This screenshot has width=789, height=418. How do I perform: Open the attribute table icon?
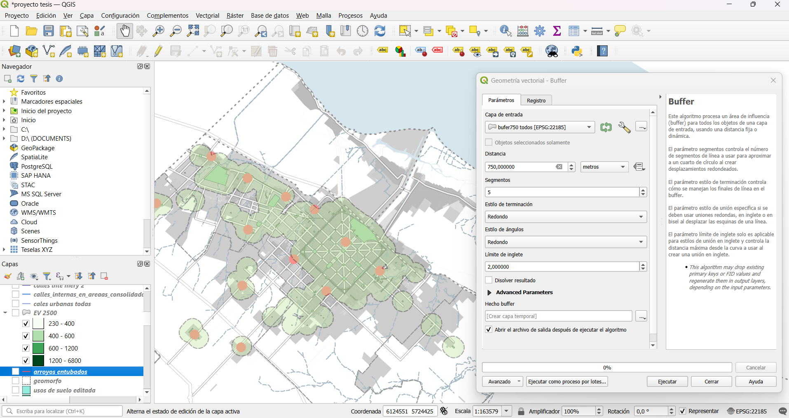point(574,31)
